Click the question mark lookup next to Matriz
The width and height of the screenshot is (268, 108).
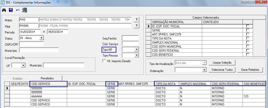137,20
